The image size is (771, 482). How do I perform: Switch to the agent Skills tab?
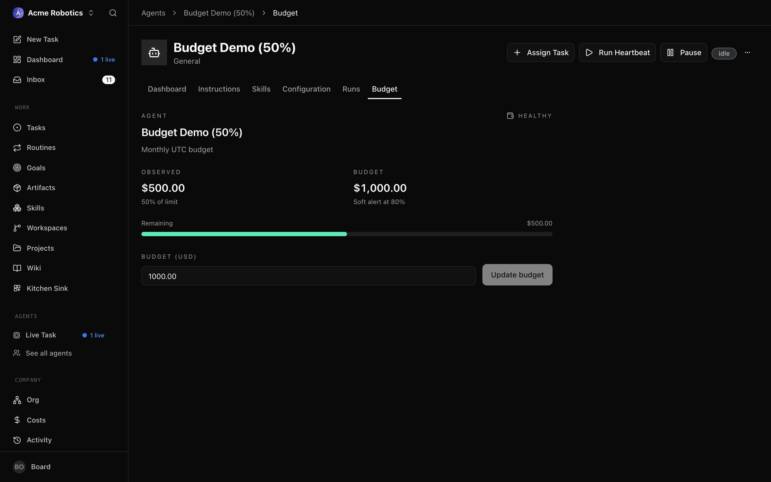click(261, 89)
